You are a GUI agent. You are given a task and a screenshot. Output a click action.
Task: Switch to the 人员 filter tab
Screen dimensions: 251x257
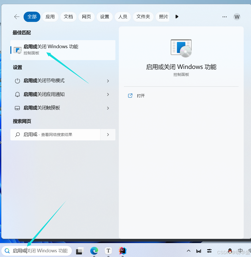123,17
